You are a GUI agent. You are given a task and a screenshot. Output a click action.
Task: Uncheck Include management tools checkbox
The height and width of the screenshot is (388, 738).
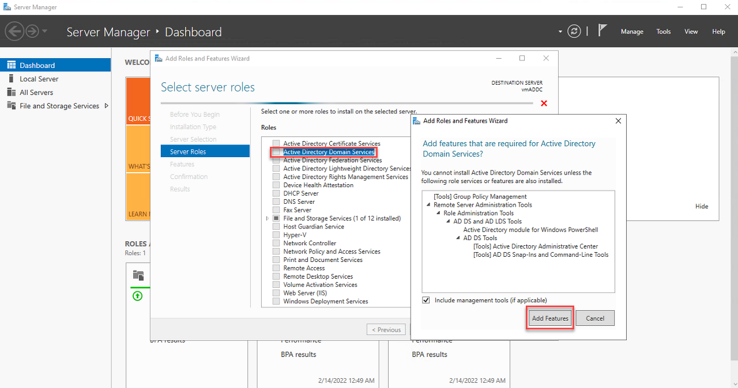(426, 300)
